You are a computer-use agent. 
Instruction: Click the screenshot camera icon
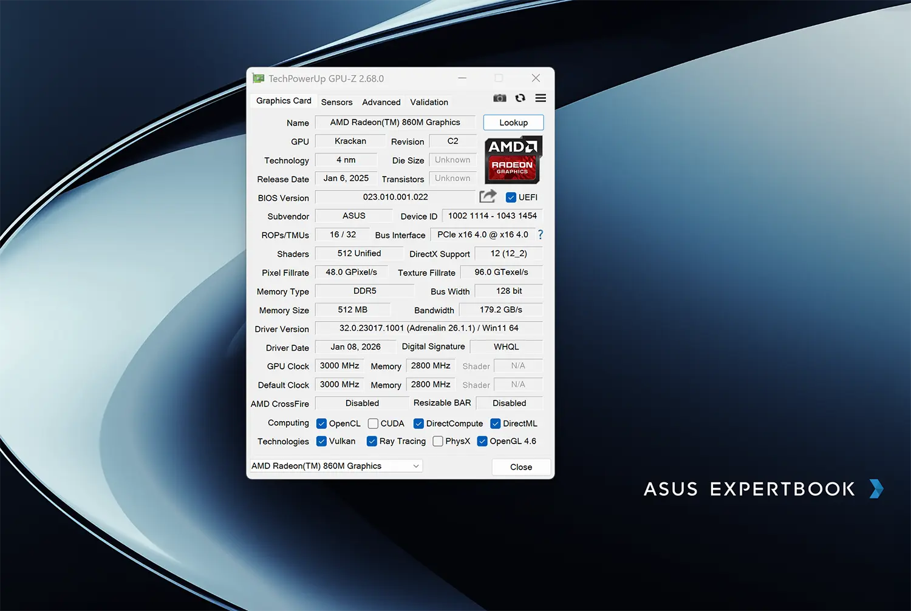click(499, 98)
